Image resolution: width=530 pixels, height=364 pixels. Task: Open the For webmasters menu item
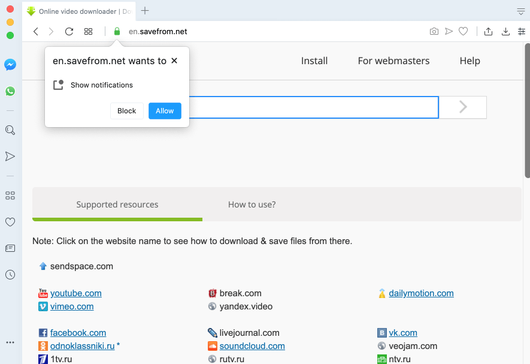point(394,61)
